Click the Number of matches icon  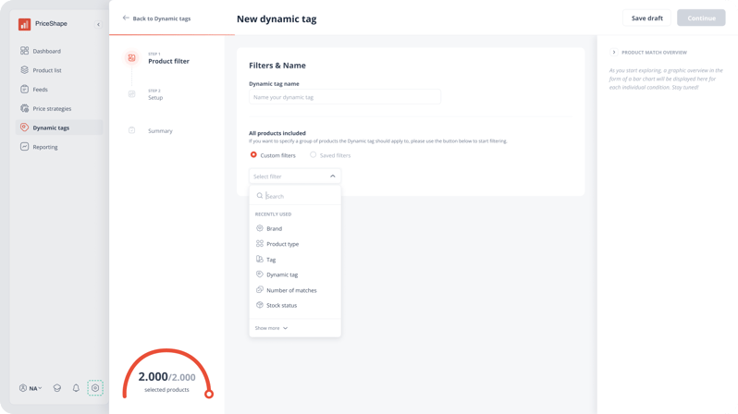pyautogui.click(x=259, y=289)
